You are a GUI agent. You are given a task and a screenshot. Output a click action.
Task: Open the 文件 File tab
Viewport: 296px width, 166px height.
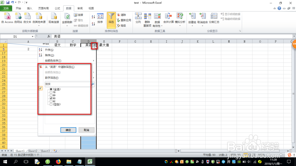[6, 8]
